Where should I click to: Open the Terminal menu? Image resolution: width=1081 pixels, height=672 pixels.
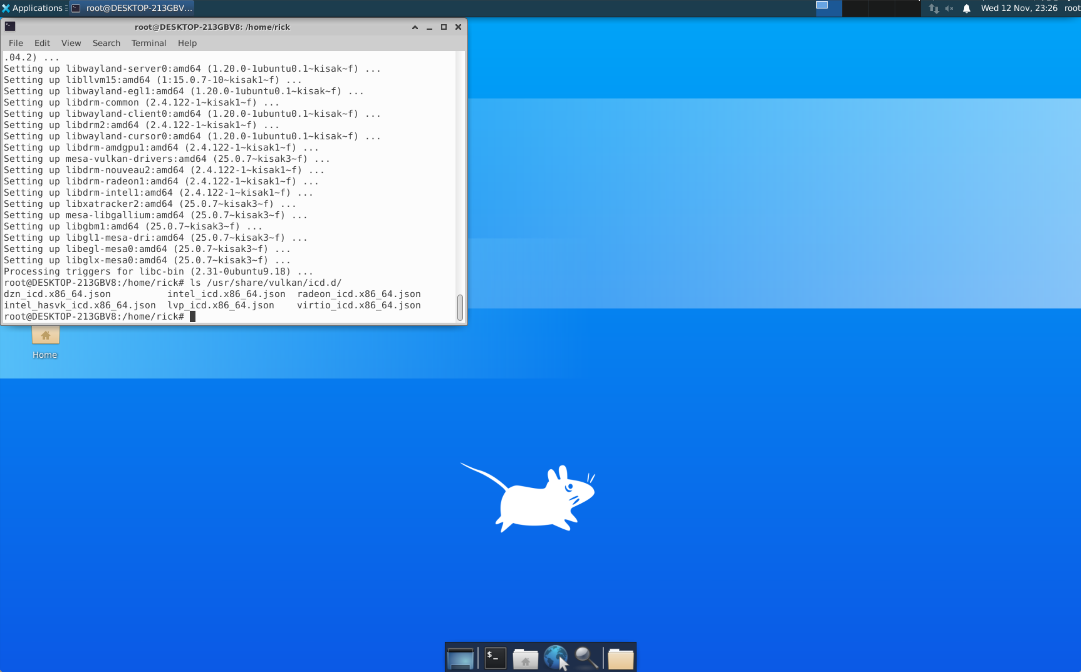(149, 43)
